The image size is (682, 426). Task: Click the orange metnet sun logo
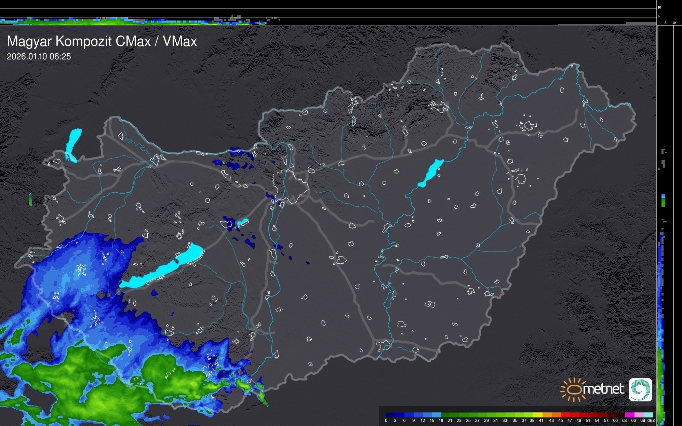(x=572, y=389)
